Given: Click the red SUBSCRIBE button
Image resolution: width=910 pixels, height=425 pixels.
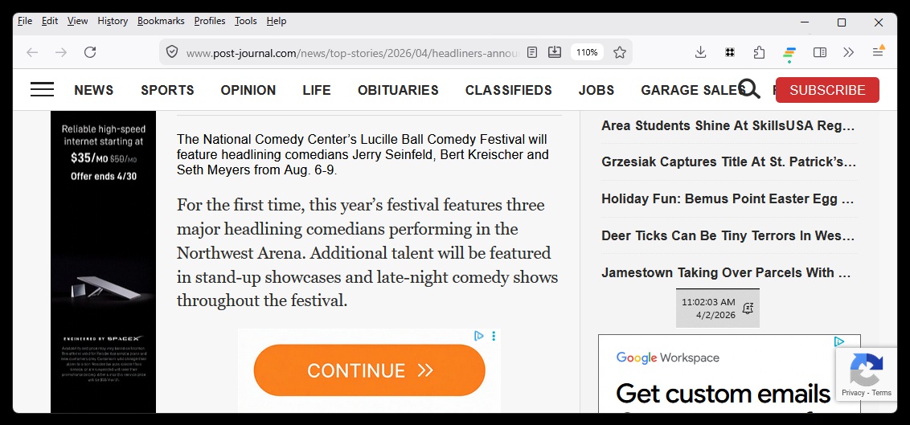Looking at the screenshot, I should point(827,90).
